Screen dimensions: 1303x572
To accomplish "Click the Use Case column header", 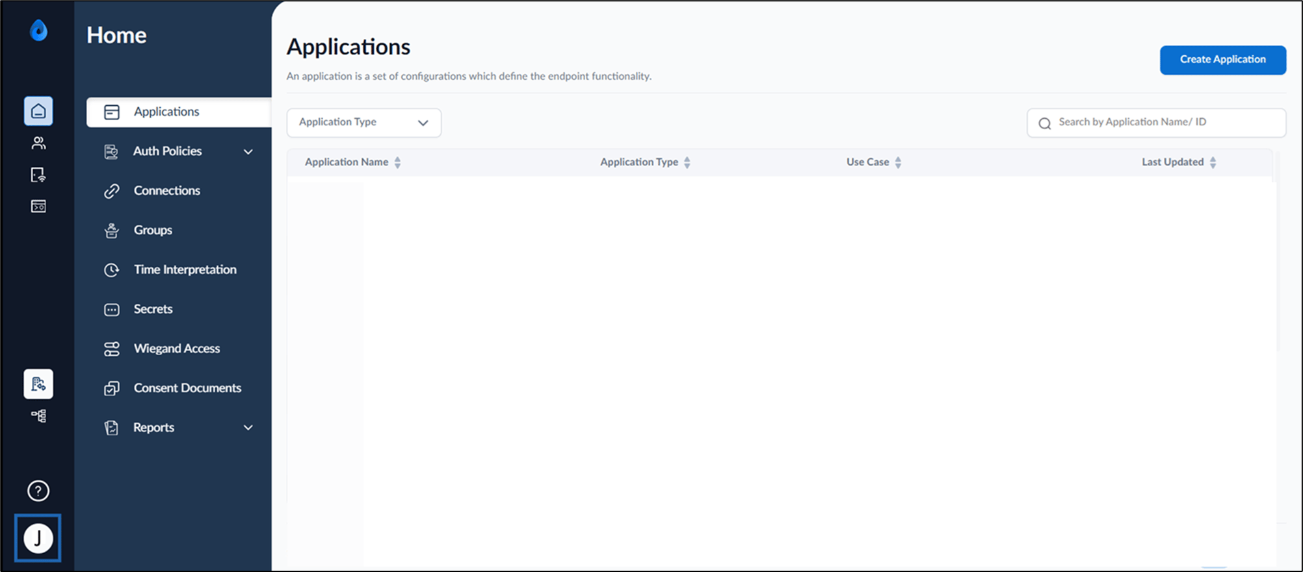I will click(867, 162).
